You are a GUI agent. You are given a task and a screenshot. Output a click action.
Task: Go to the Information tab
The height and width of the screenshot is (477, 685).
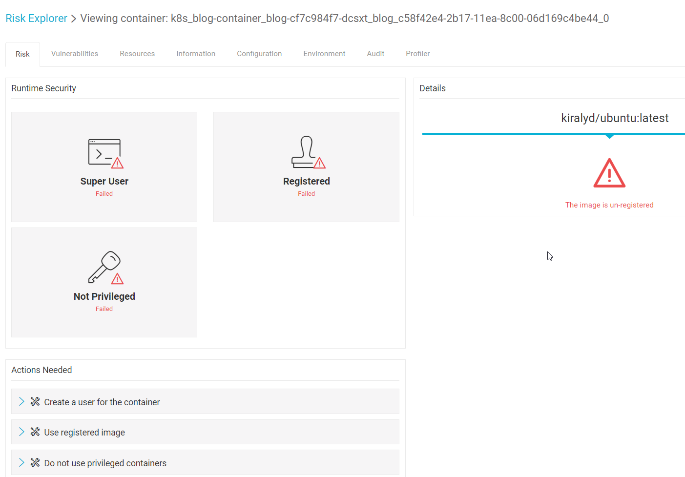(x=196, y=54)
